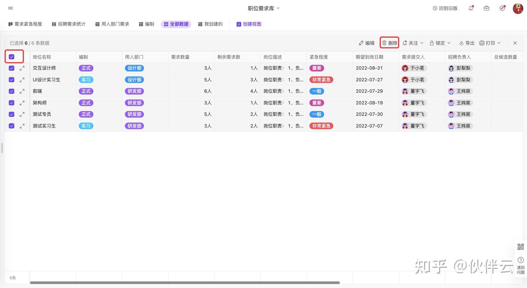
Task: Click the 重要 tag in 架构师 row
Action: point(317,103)
